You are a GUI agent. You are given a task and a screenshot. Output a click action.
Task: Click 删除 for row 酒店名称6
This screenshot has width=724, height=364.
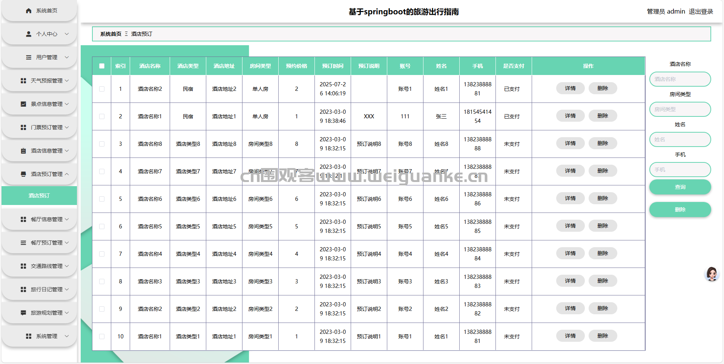pos(603,198)
